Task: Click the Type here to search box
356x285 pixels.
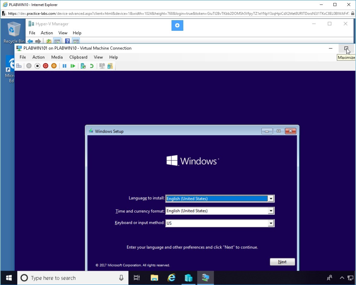Action: (73, 278)
